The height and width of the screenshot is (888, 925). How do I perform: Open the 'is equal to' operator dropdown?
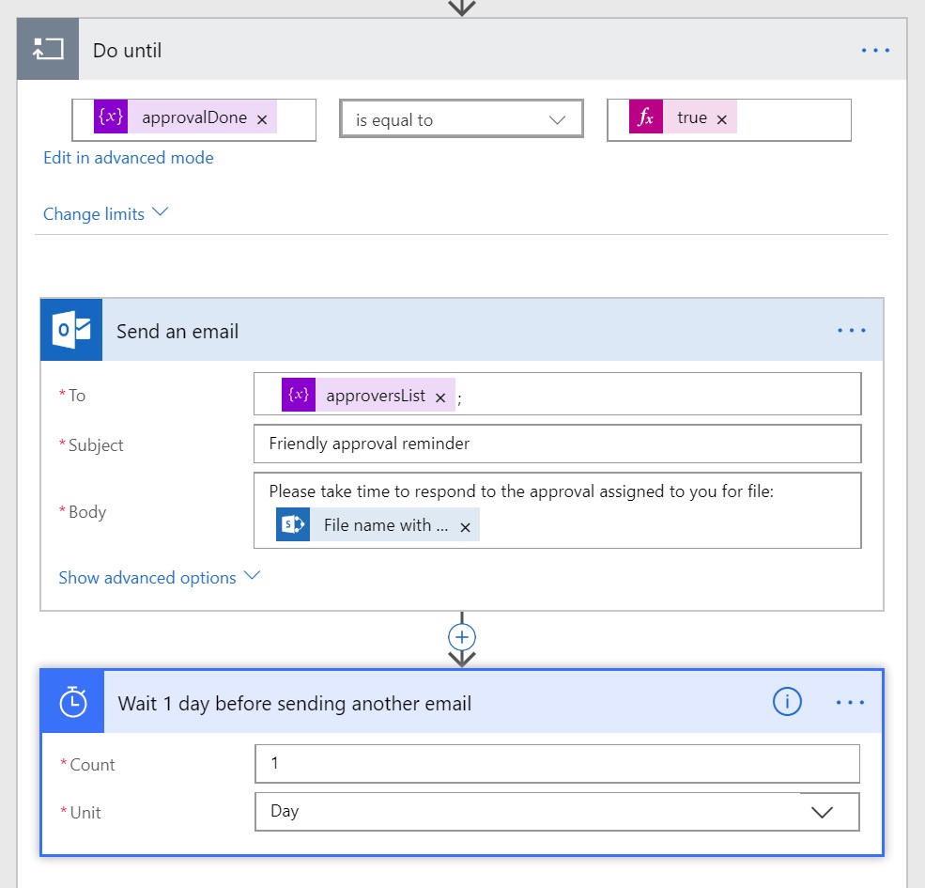(x=461, y=119)
